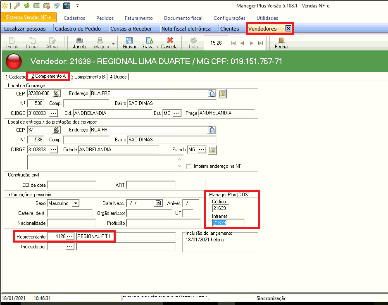Click the Gravar + toolbar icon

coord(150,41)
